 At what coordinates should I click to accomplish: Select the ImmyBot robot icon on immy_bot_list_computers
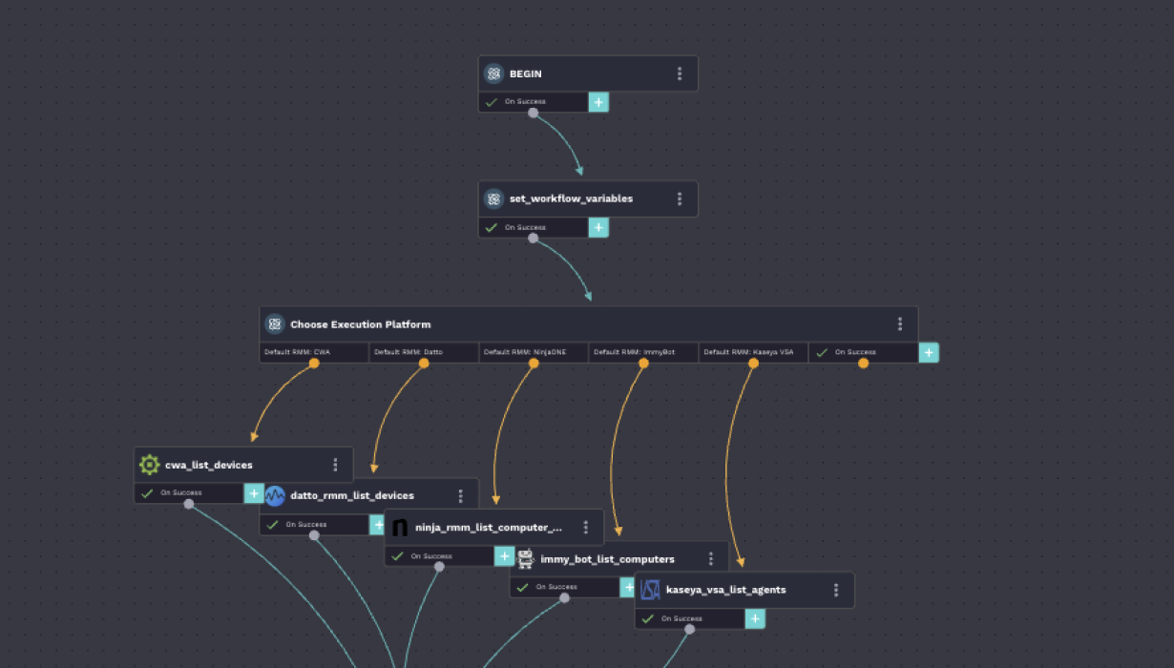click(525, 558)
